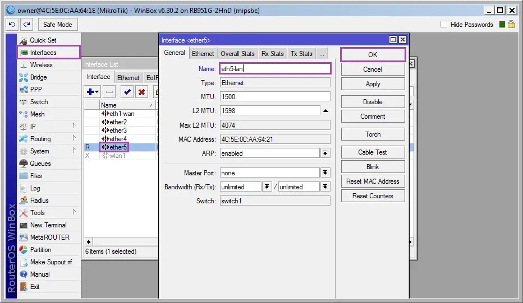
Task: Switch to the Ethernet tab in dialog
Action: pos(203,54)
